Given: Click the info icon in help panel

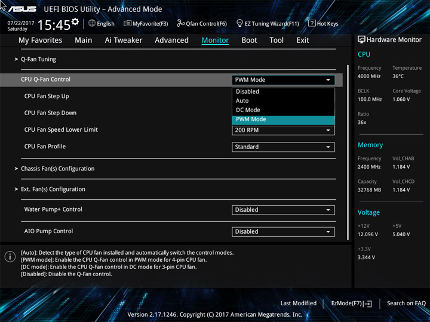Looking at the screenshot, I should click(10, 256).
